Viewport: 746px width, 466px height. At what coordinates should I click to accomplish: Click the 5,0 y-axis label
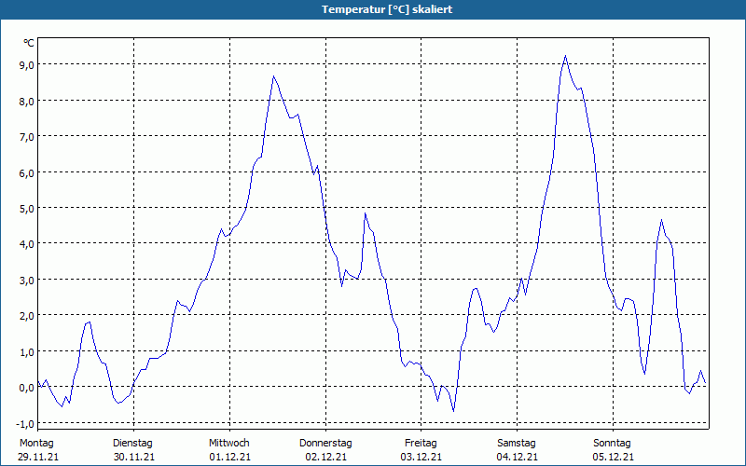click(x=27, y=209)
